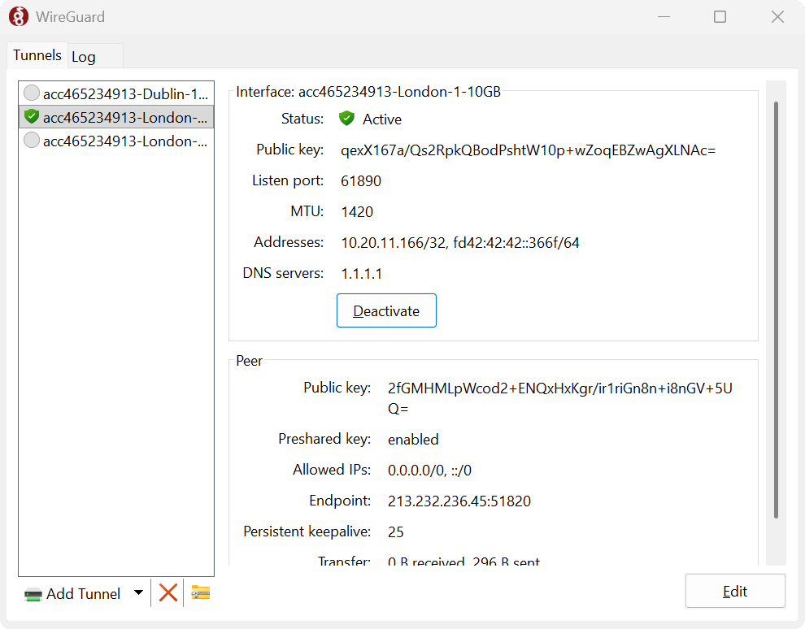Delete selected tunnel with red X icon
The image size is (805, 629).
pyautogui.click(x=168, y=592)
